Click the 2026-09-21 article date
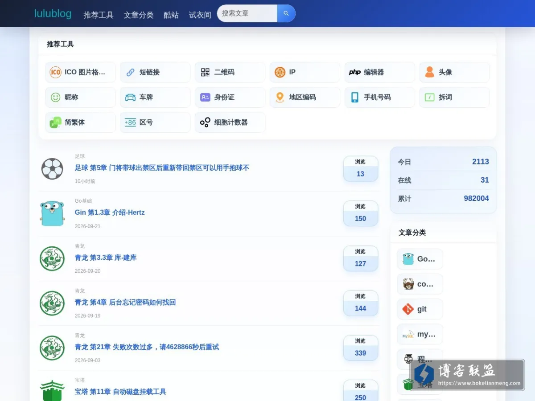The image size is (535, 401). [x=87, y=226]
